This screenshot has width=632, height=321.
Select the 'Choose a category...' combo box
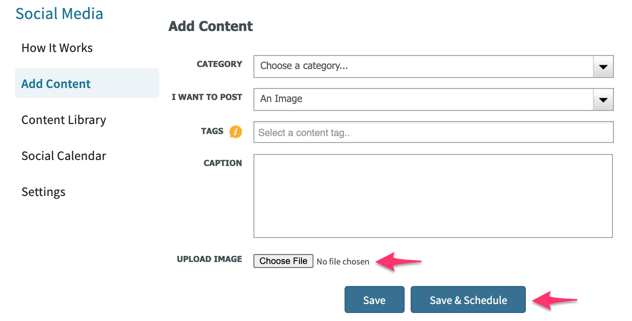(434, 66)
